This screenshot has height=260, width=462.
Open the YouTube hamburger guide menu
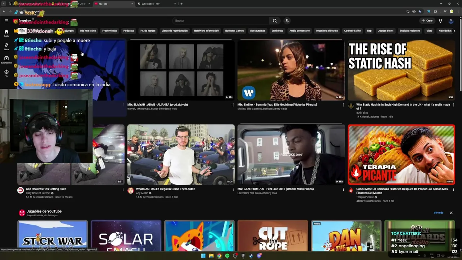(x=6, y=21)
